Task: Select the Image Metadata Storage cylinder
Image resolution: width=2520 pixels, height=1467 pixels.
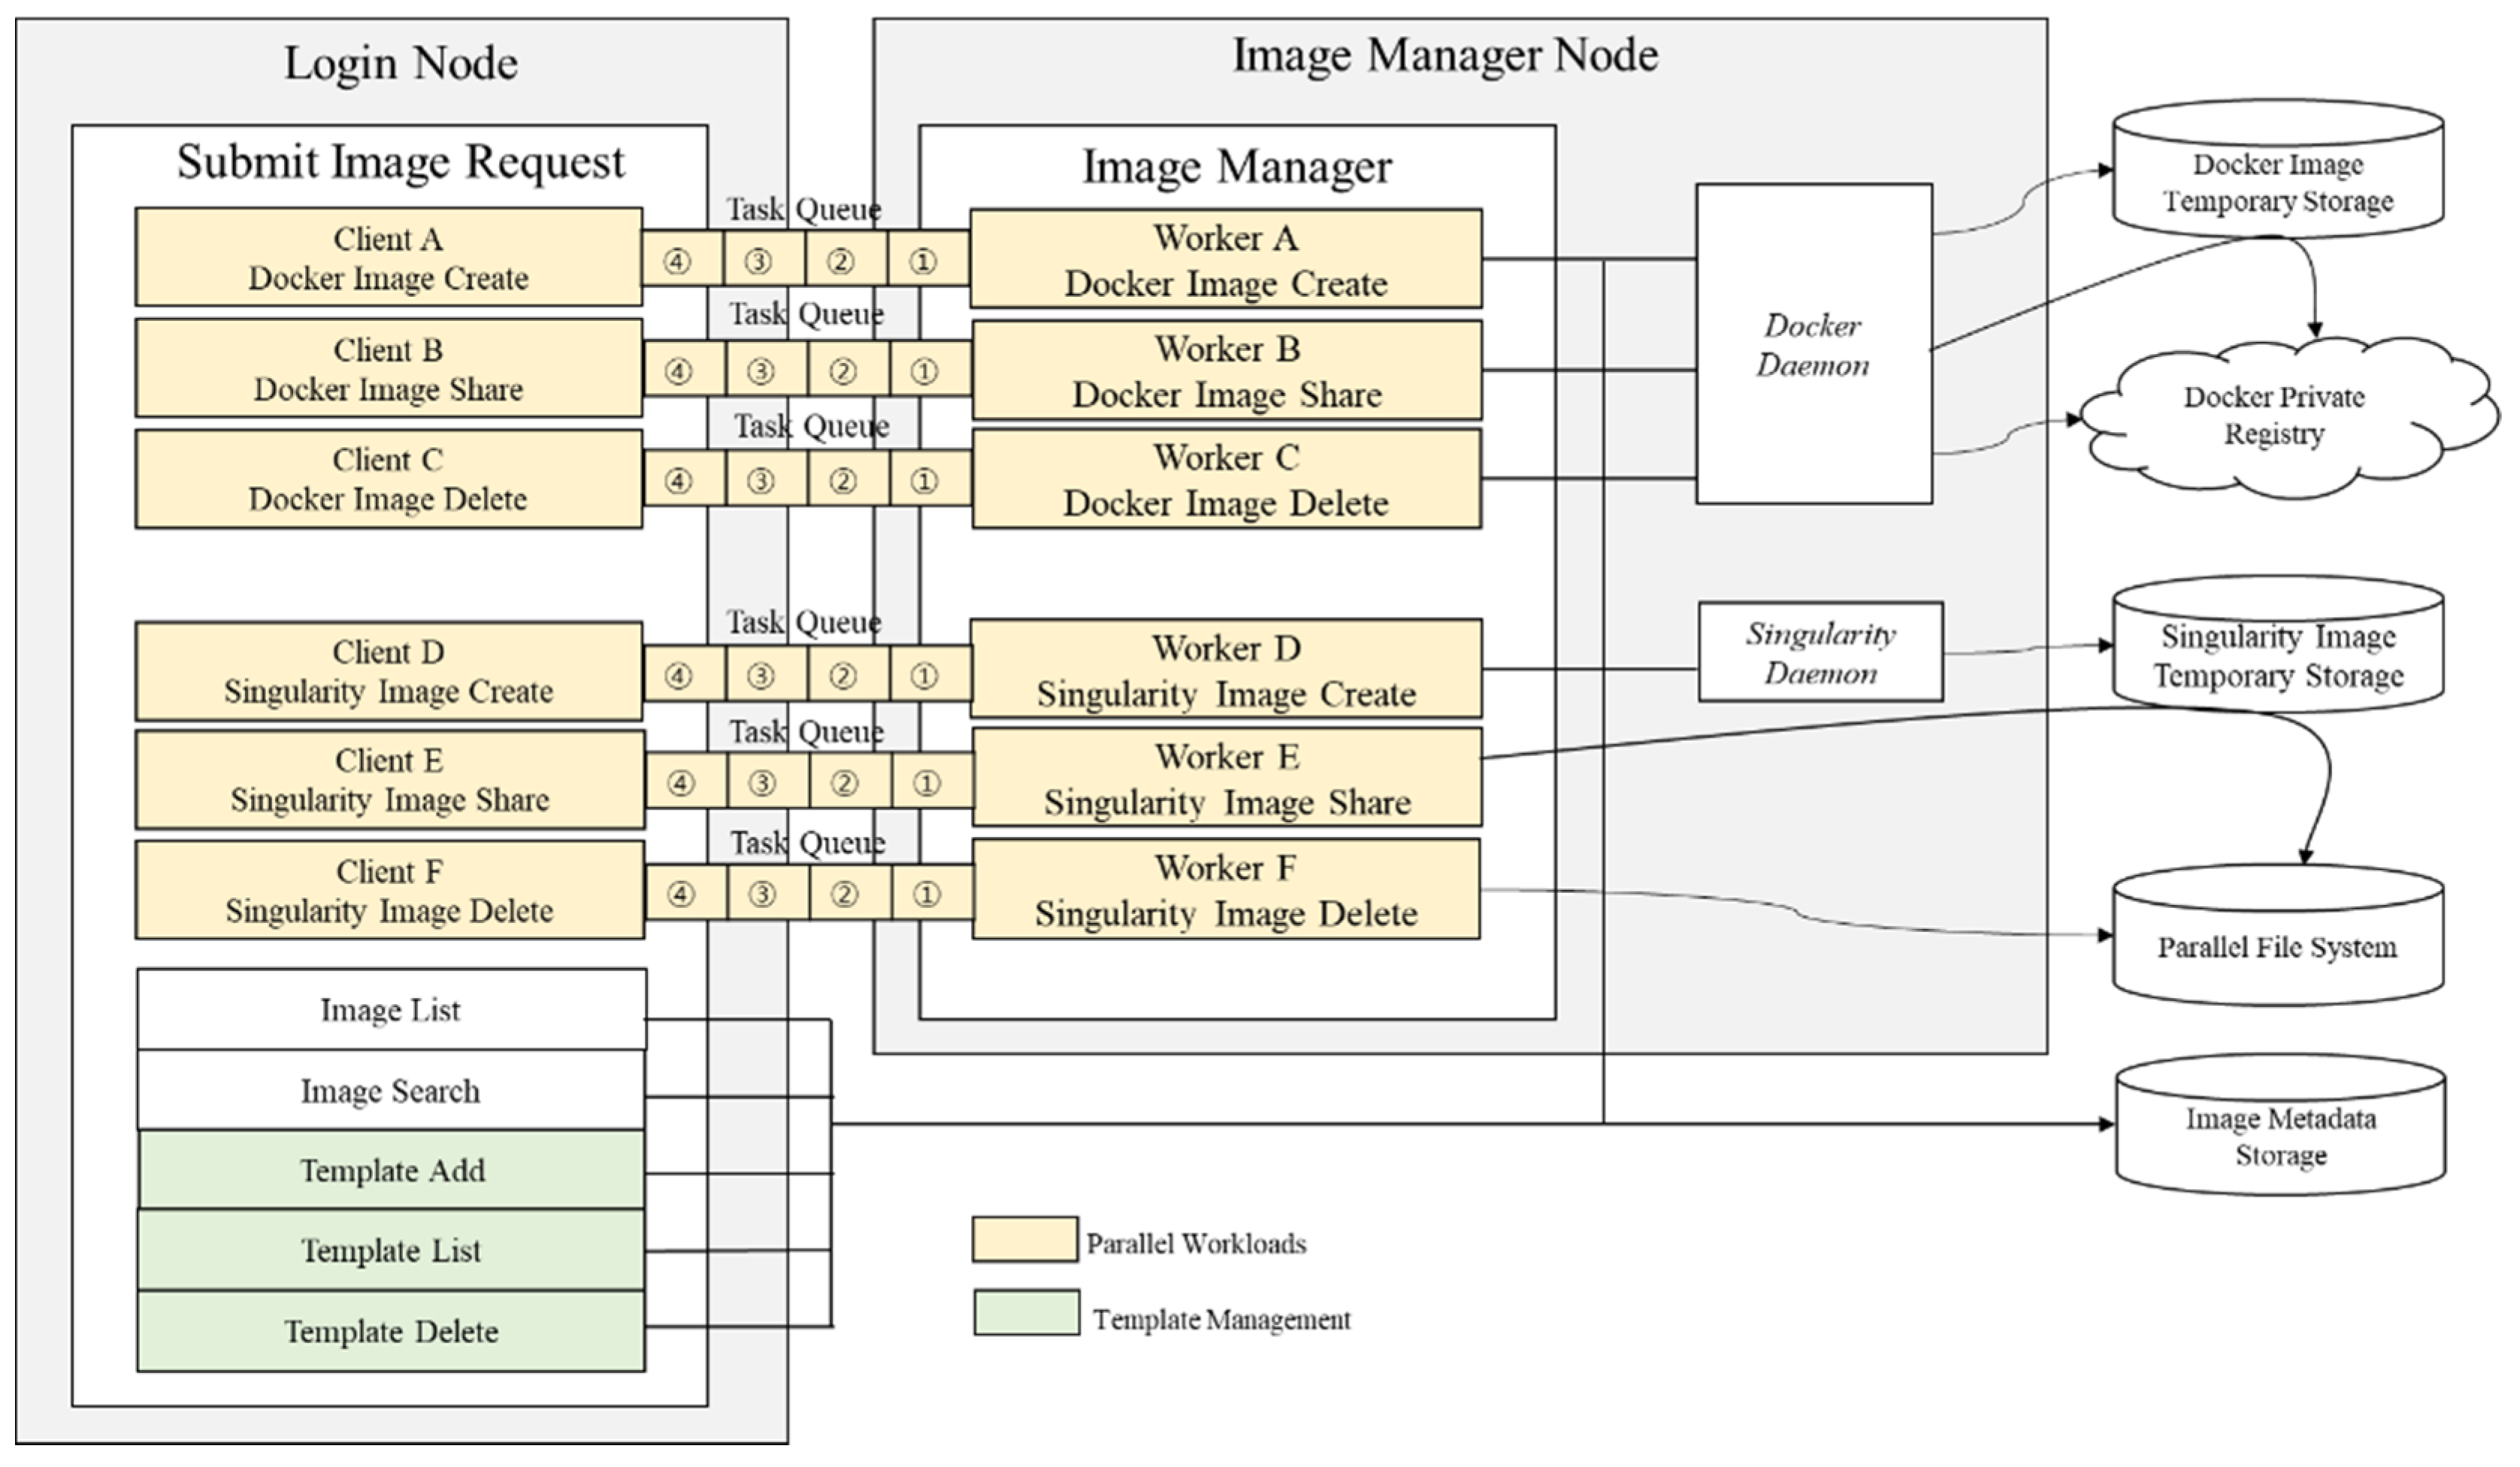Action: 2280,1137
